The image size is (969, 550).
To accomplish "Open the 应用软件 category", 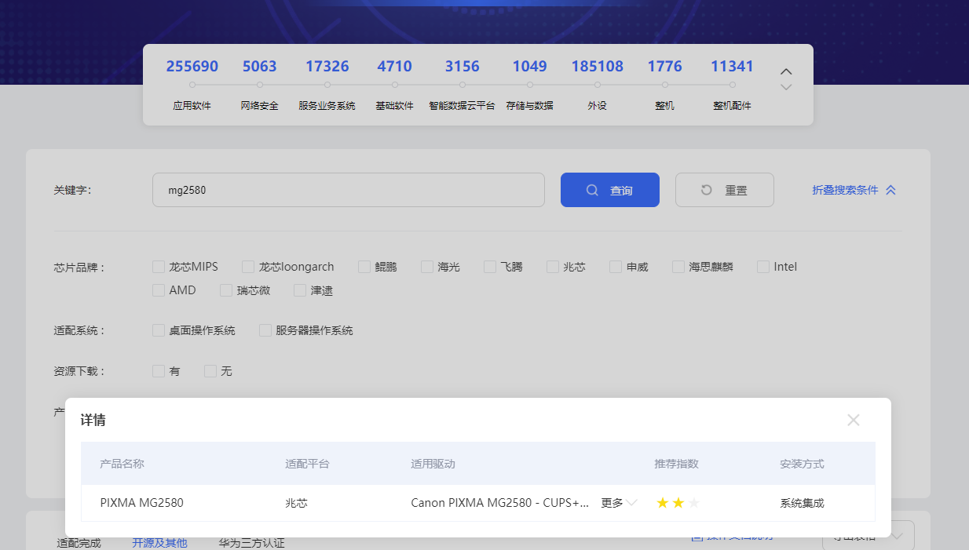I will (x=192, y=105).
